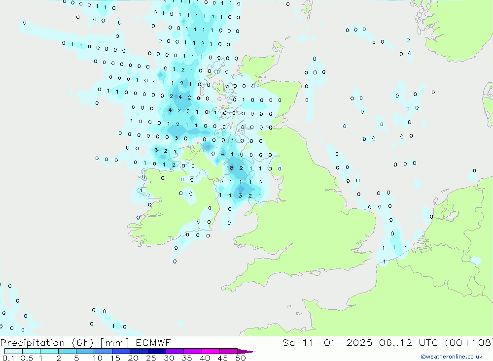Select the legend label "10"
Viewport: 493px width, 361px height.
point(98,358)
